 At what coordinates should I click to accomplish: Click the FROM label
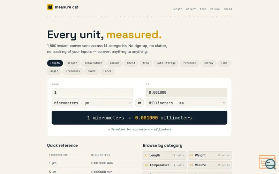pyautogui.click(x=55, y=85)
